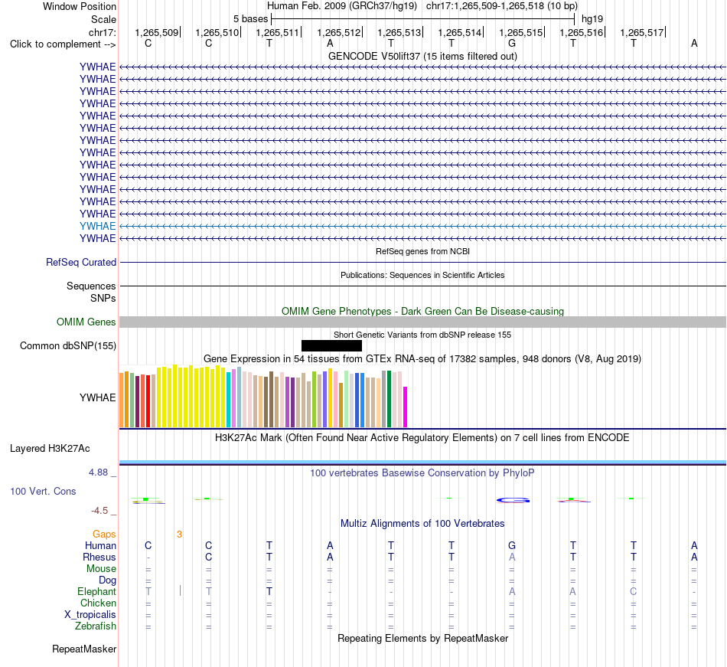Open the 100 vertebrates Basewise Conservation by PhyloP title

pyautogui.click(x=422, y=473)
